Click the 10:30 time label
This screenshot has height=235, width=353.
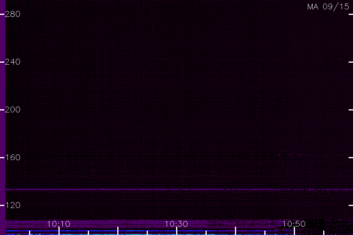pyautogui.click(x=176, y=224)
